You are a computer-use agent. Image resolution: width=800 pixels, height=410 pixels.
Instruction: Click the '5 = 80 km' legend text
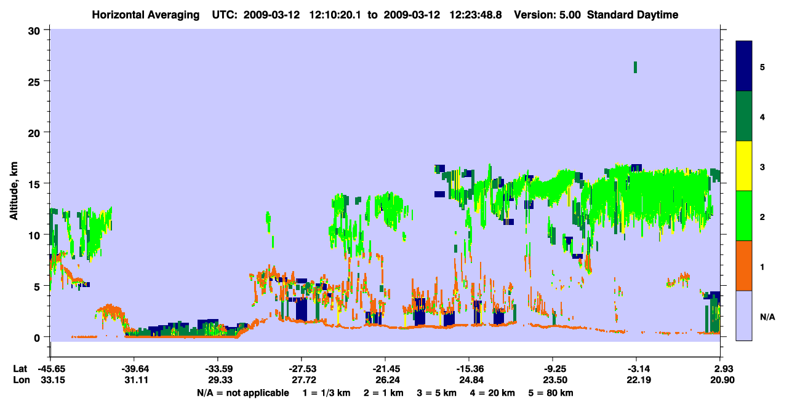tap(552, 393)
